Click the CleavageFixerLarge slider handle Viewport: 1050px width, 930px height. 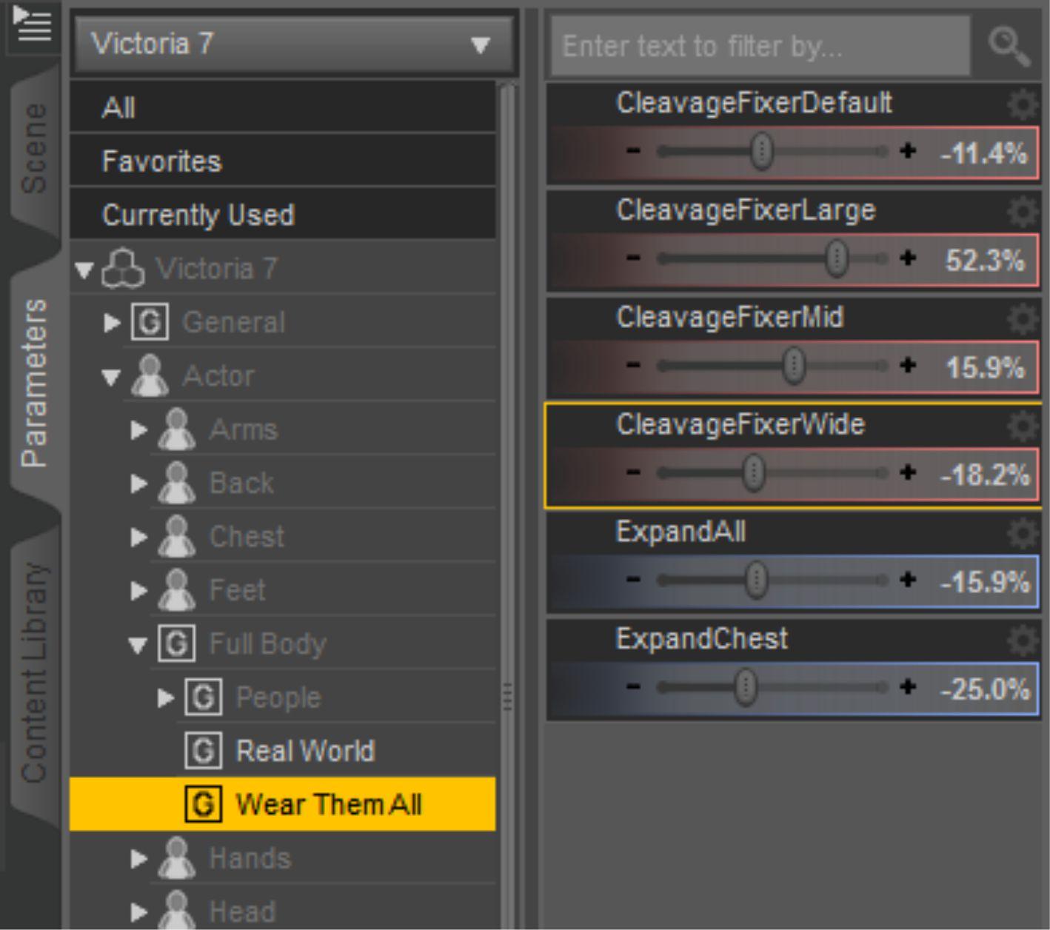coord(837,258)
